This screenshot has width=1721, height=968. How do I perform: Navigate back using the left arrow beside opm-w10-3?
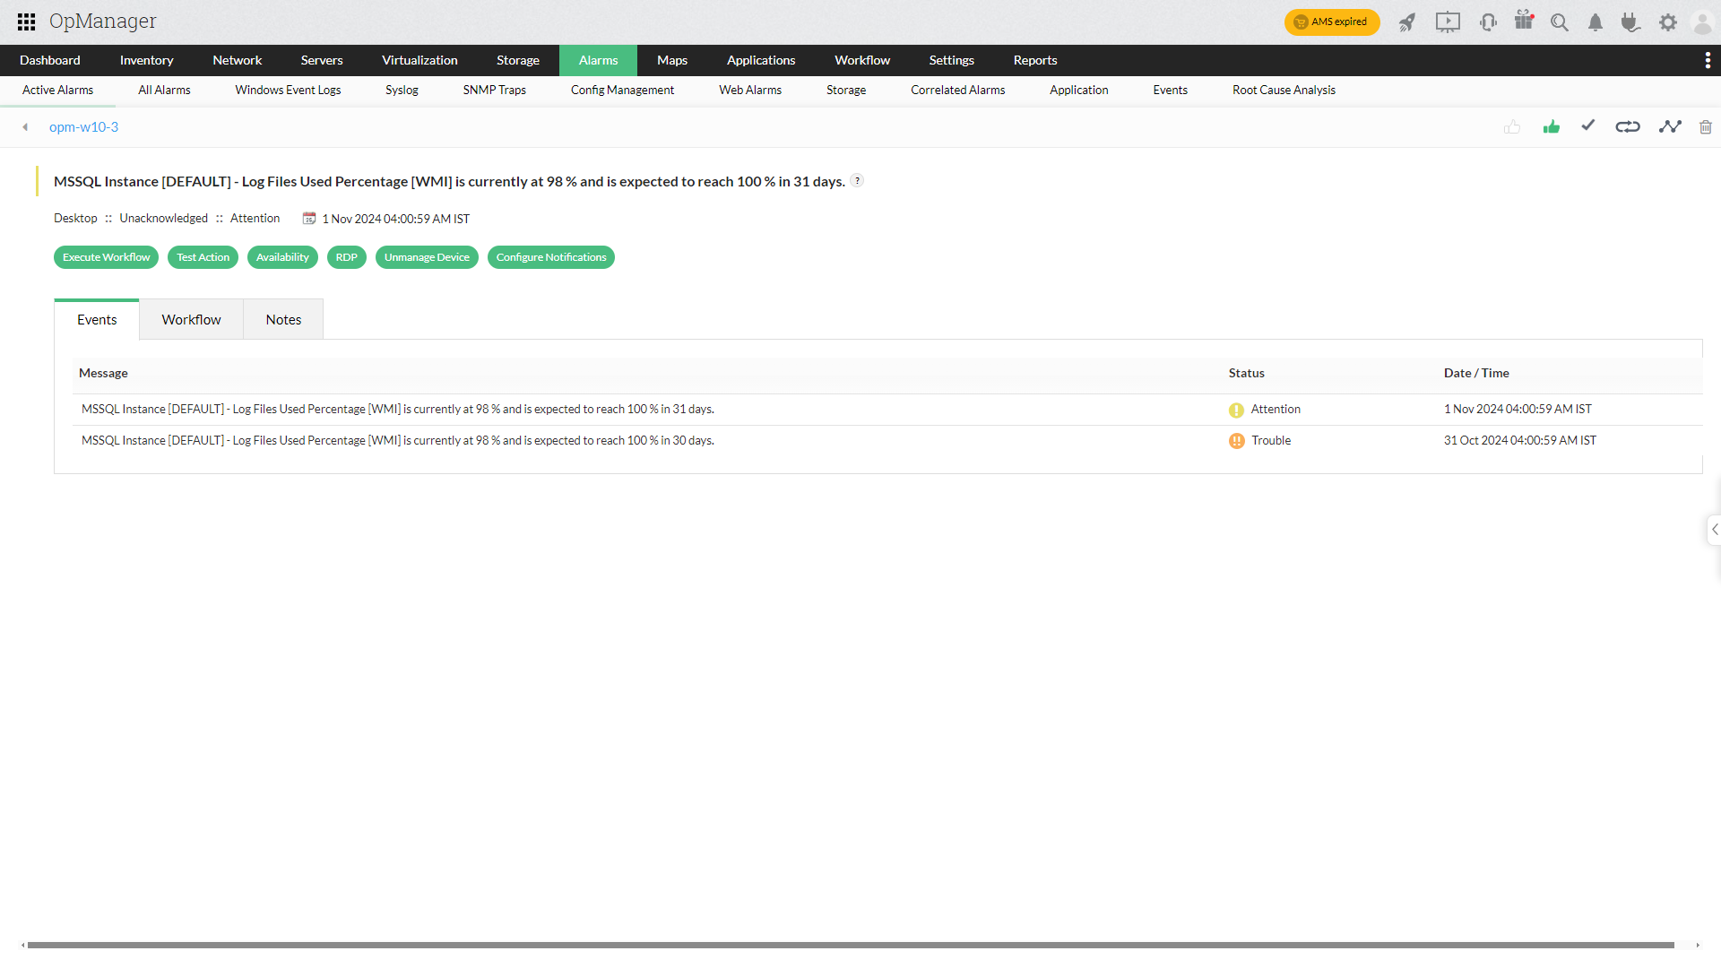24,126
